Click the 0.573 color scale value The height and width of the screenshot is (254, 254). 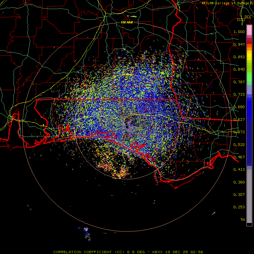[239, 132]
